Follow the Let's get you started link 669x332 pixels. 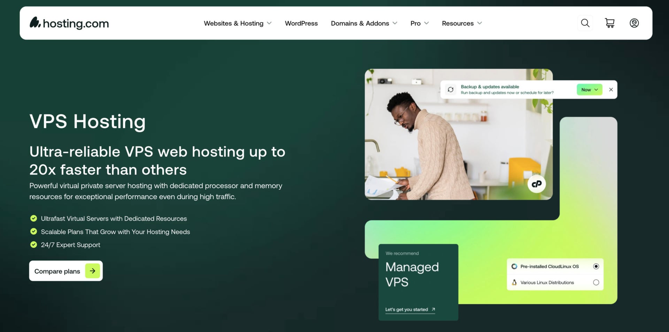point(410,309)
